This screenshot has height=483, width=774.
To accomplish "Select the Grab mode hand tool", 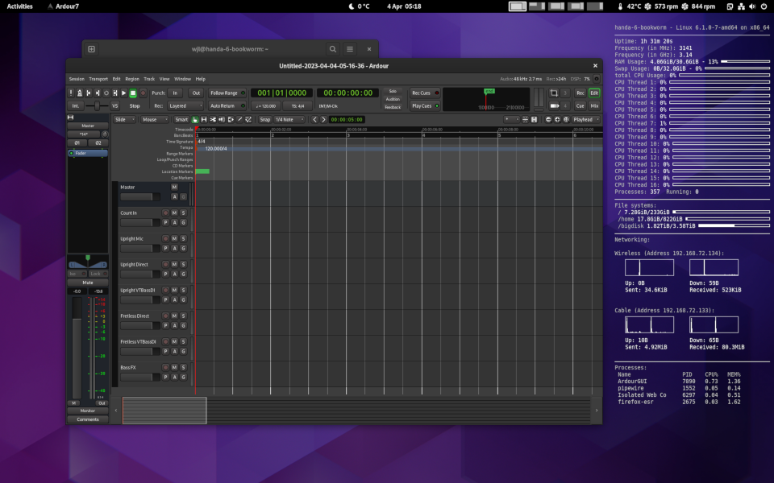I will coord(195,119).
